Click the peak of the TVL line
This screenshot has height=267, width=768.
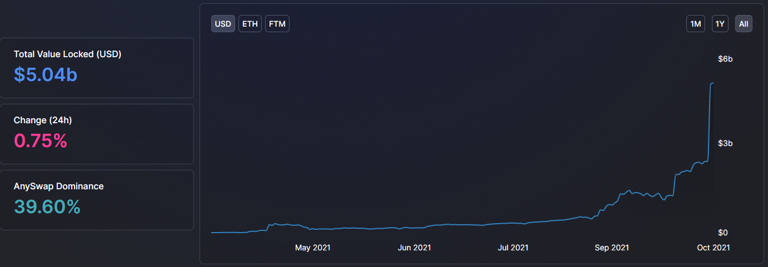coord(713,83)
